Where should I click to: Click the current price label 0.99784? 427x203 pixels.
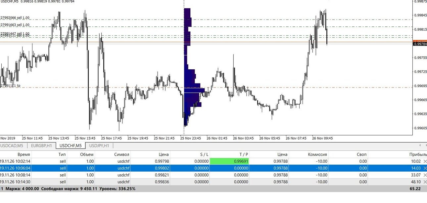(x=420, y=44)
